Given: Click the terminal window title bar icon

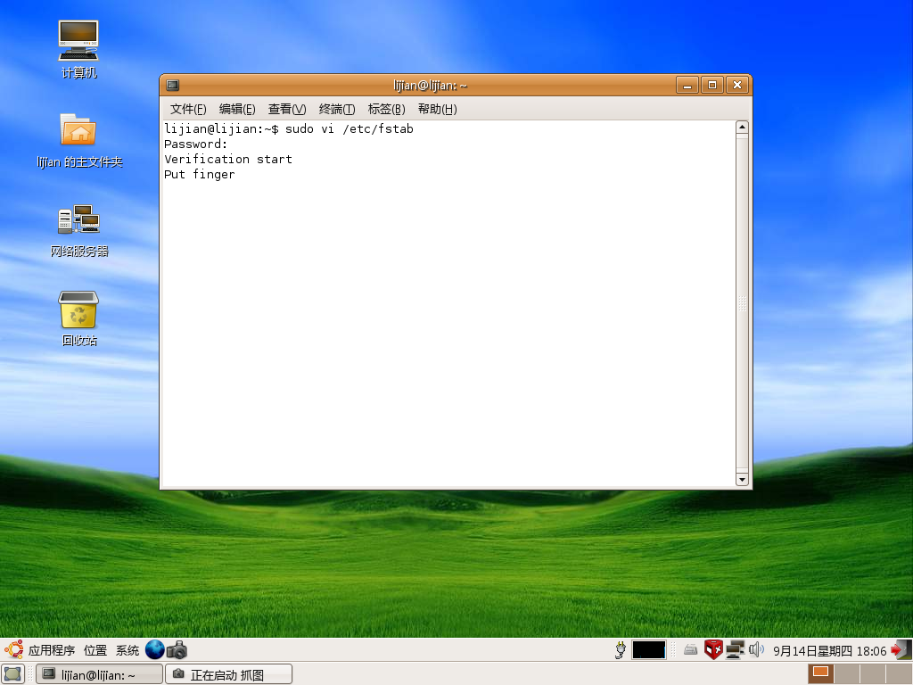Looking at the screenshot, I should point(173,86).
